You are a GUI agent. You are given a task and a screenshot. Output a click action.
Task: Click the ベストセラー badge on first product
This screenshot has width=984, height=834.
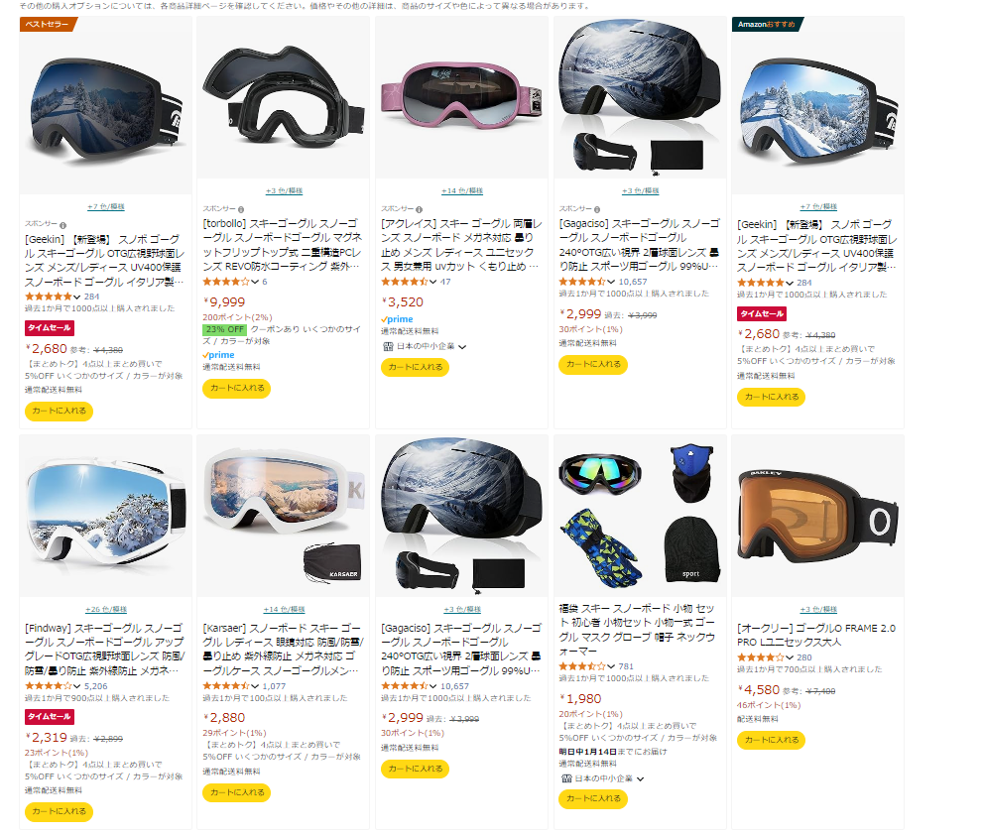point(48,25)
